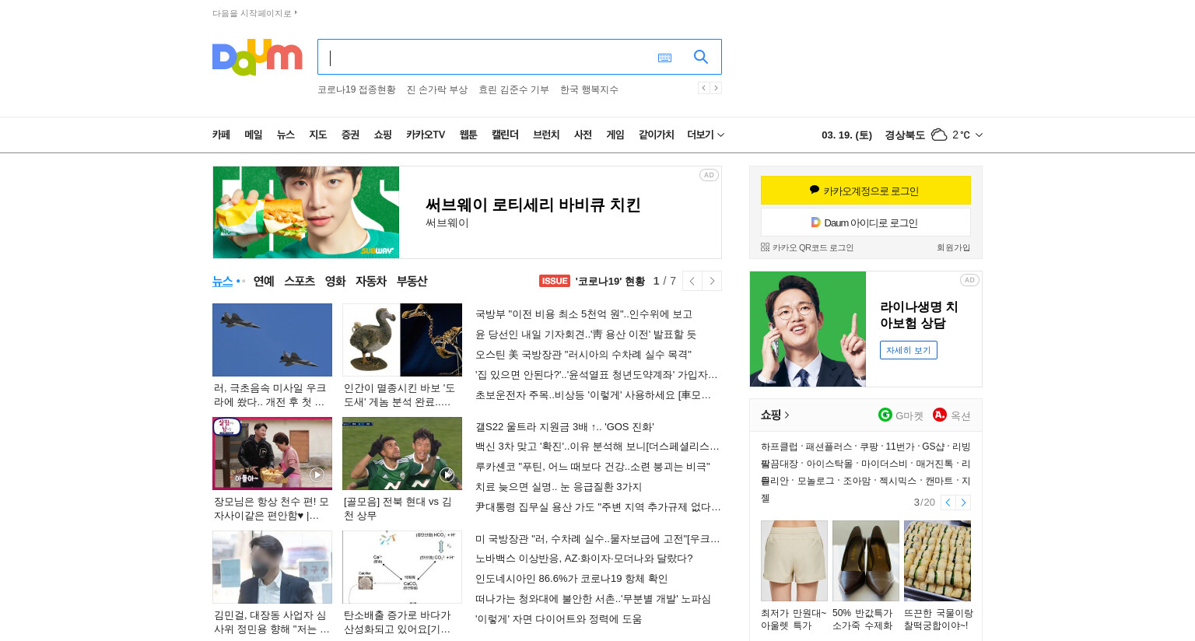Click the weather cloud icon
This screenshot has height=641, width=1195.
point(939,135)
